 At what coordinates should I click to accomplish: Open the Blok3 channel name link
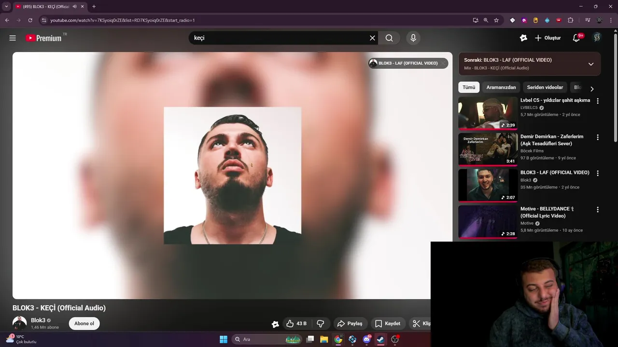pos(38,320)
